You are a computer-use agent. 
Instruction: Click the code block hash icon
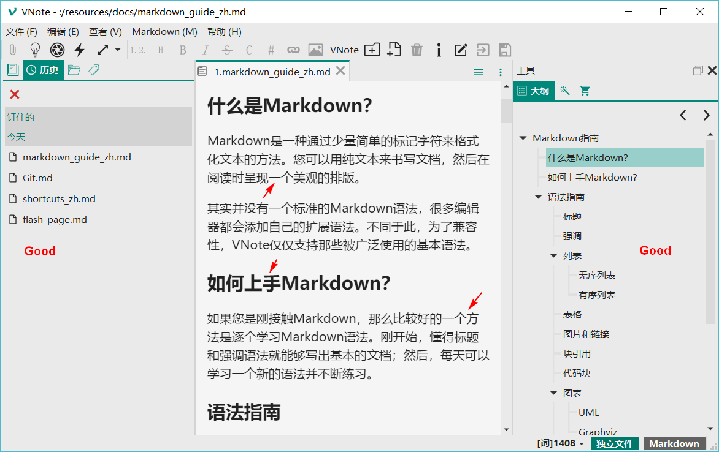[271, 50]
